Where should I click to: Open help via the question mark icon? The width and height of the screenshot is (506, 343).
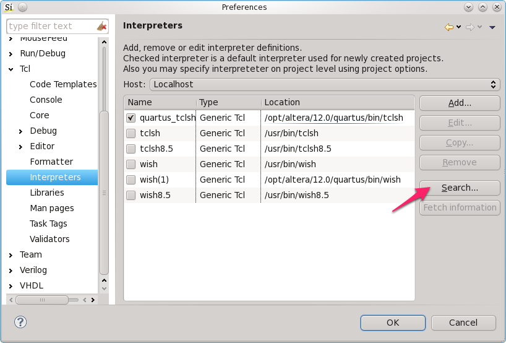pyautogui.click(x=20, y=322)
